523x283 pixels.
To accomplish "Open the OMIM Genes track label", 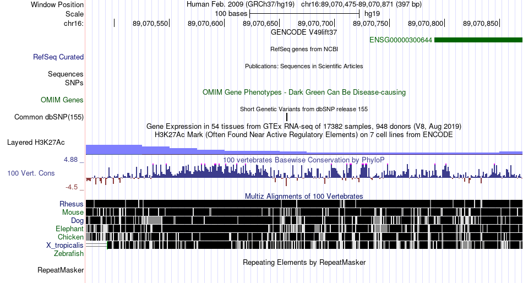I will click(x=62, y=100).
